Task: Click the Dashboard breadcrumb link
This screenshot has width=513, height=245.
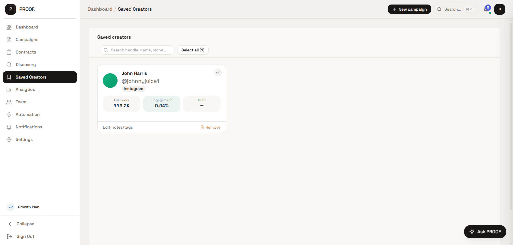Action: pos(100,9)
